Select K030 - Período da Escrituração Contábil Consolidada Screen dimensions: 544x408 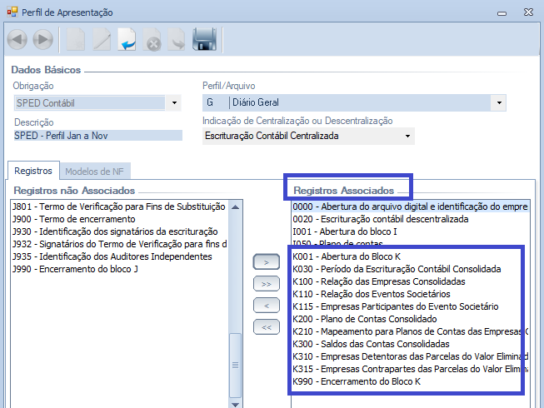click(x=411, y=269)
